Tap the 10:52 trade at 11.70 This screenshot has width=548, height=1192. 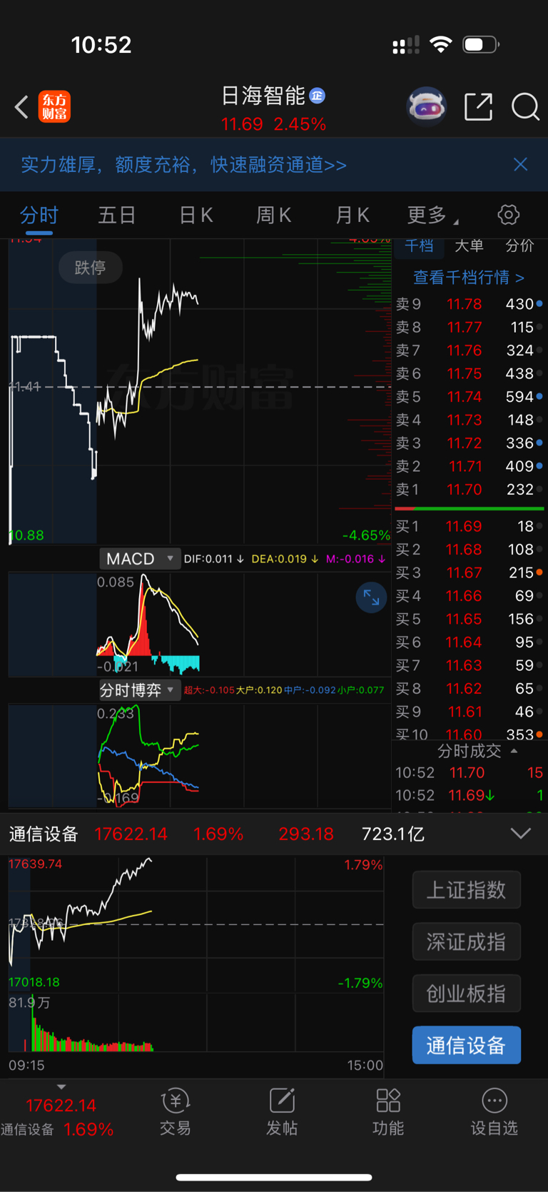469,773
